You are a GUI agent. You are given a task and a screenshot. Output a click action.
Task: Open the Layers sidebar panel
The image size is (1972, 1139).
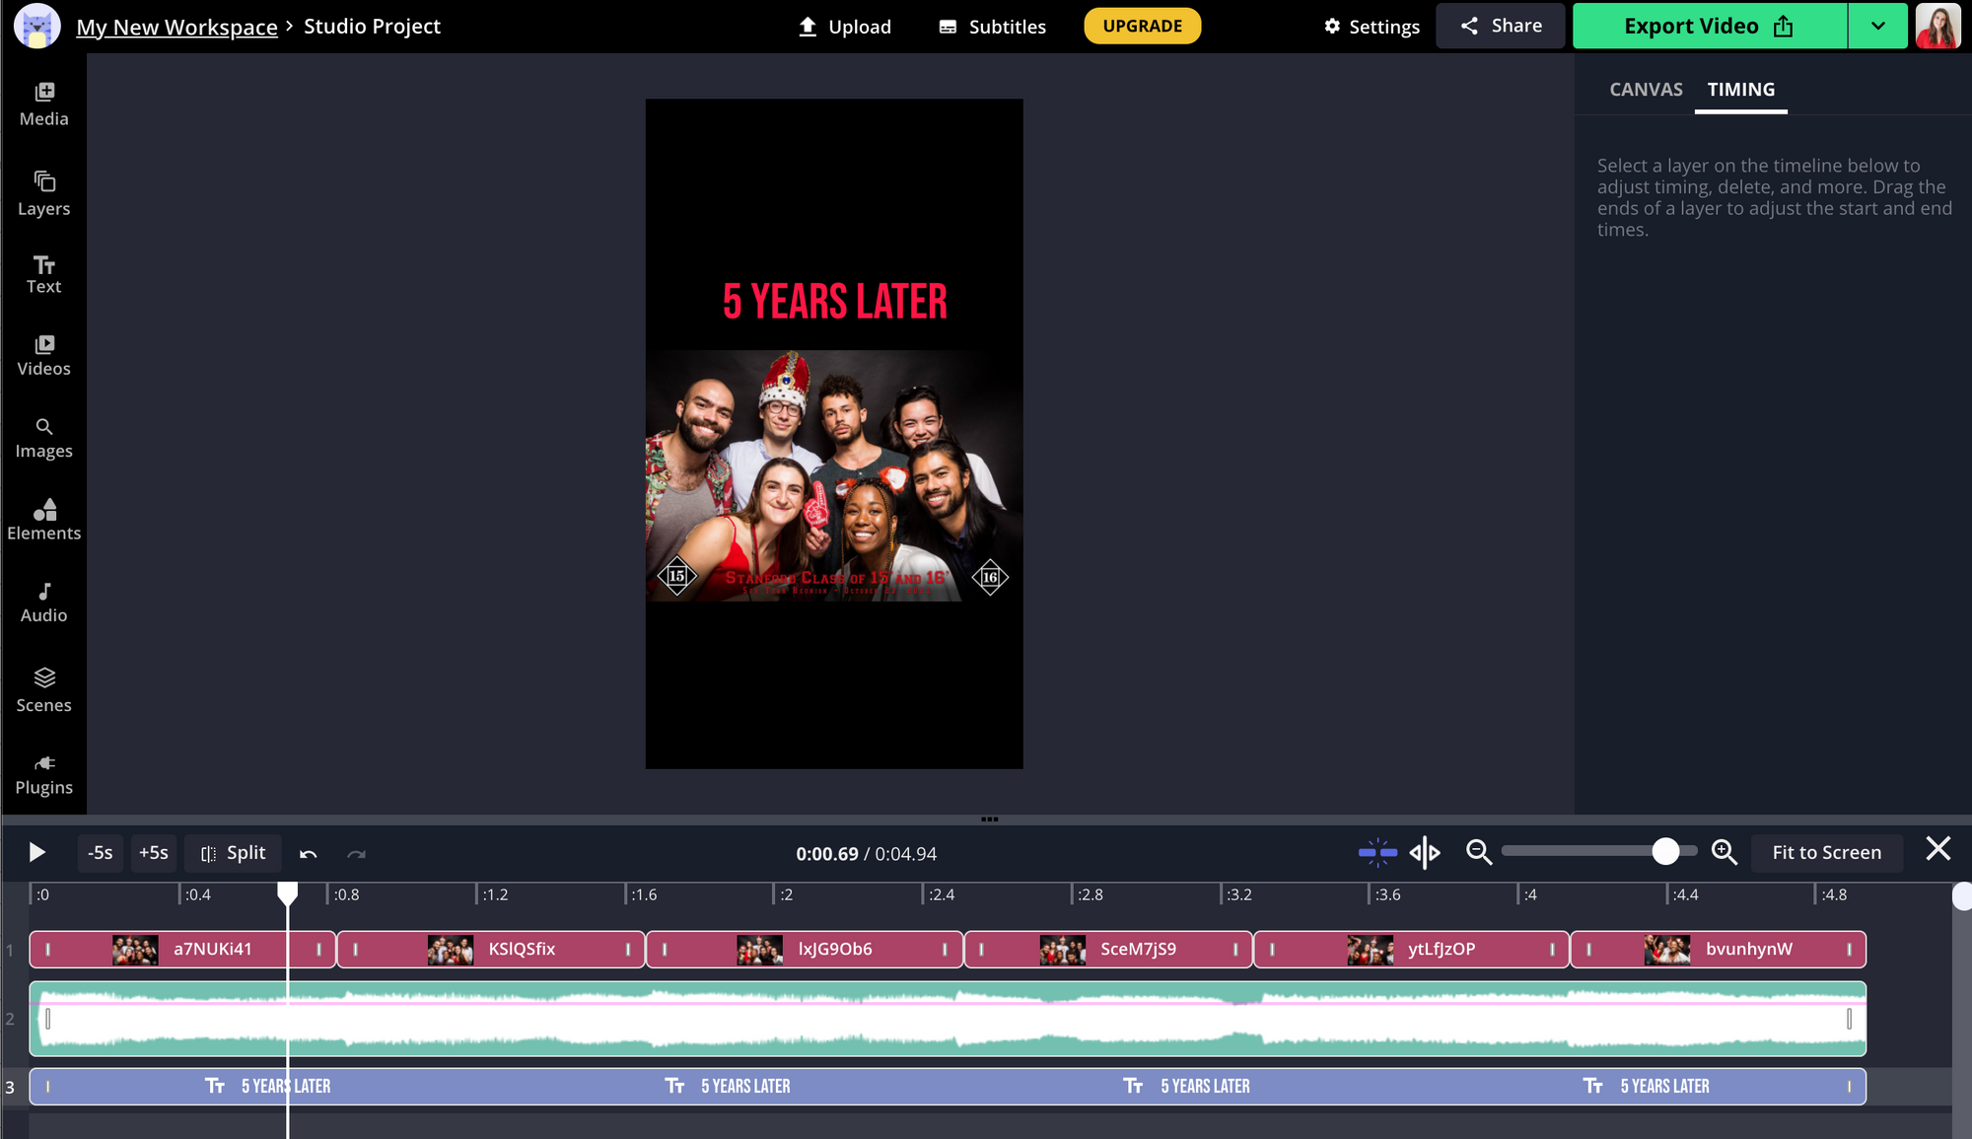[43, 193]
